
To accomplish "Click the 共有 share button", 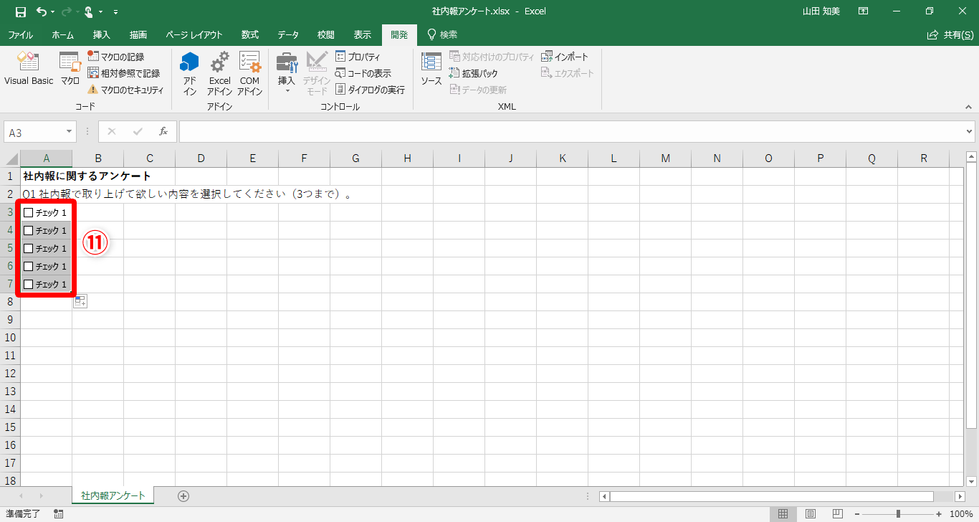I will click(950, 34).
